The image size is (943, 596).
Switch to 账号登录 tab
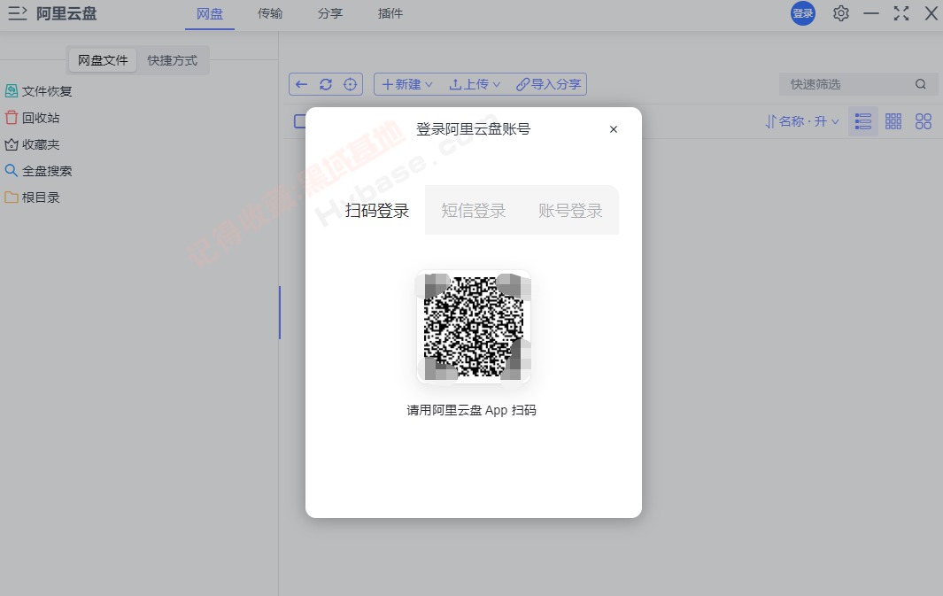[570, 211]
